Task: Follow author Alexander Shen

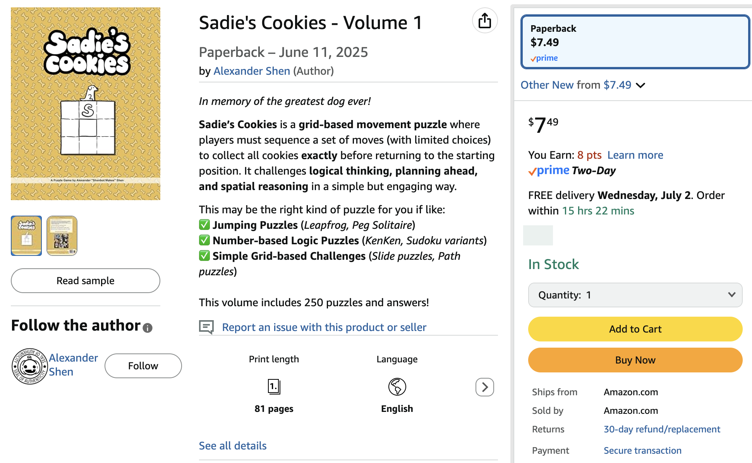Action: point(143,366)
